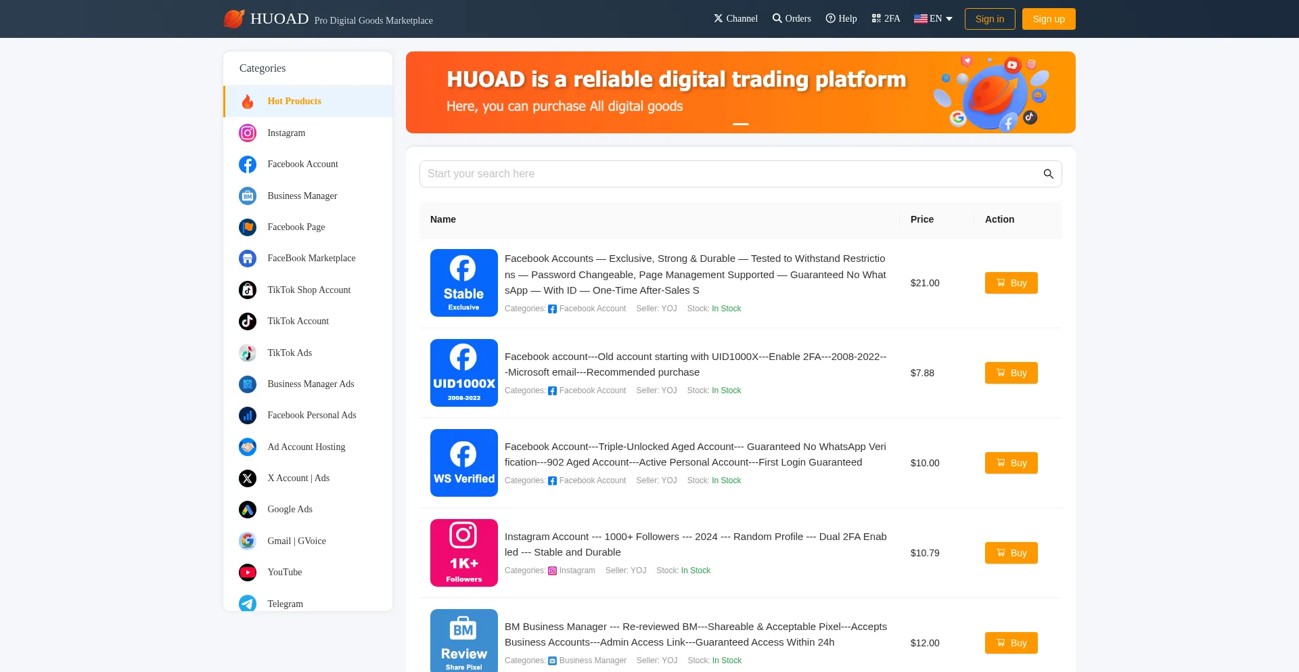Screen dimensions: 1299x672
Task: Select the Instagram category icon
Action: click(x=248, y=133)
